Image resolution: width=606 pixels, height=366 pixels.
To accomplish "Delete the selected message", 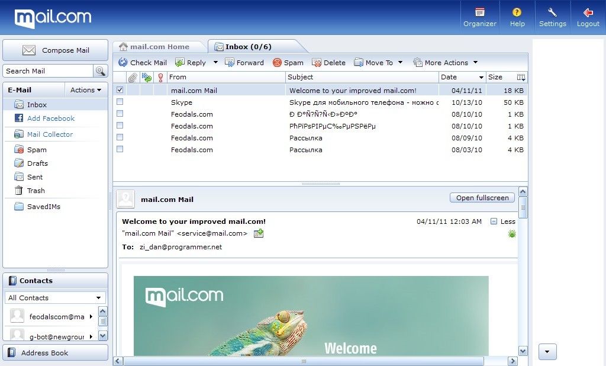I will (329, 62).
